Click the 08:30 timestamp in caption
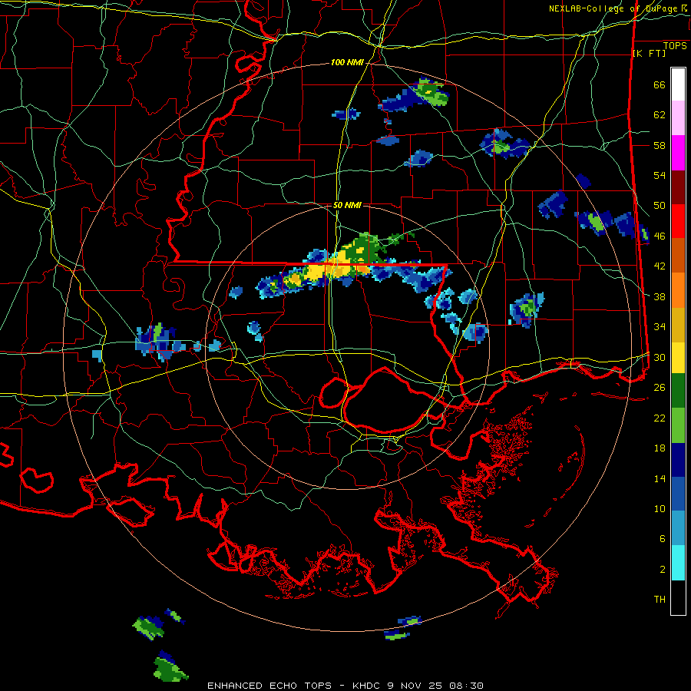 pos(466,686)
